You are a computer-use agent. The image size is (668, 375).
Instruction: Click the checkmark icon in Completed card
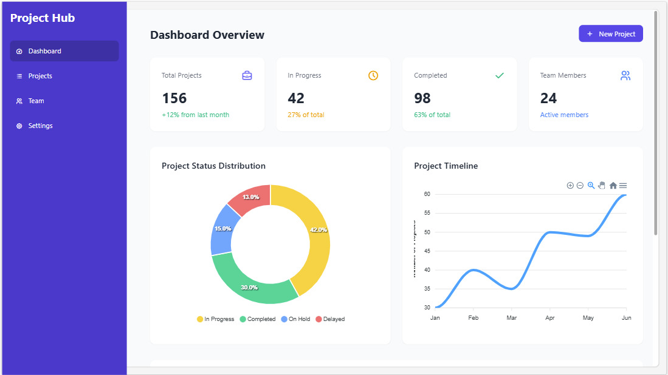coord(500,76)
